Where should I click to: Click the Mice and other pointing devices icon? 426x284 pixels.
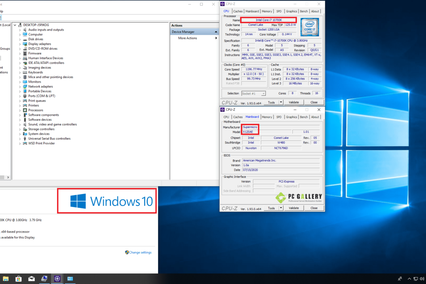click(25, 77)
